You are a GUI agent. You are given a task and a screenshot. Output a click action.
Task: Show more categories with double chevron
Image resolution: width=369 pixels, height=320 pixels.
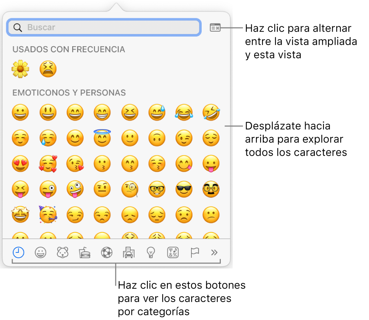tap(214, 252)
